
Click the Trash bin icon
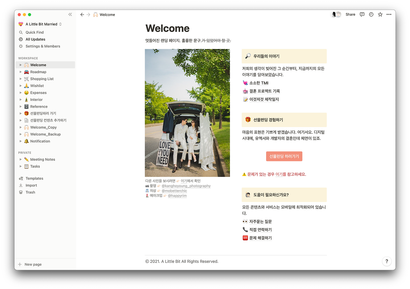(21, 192)
